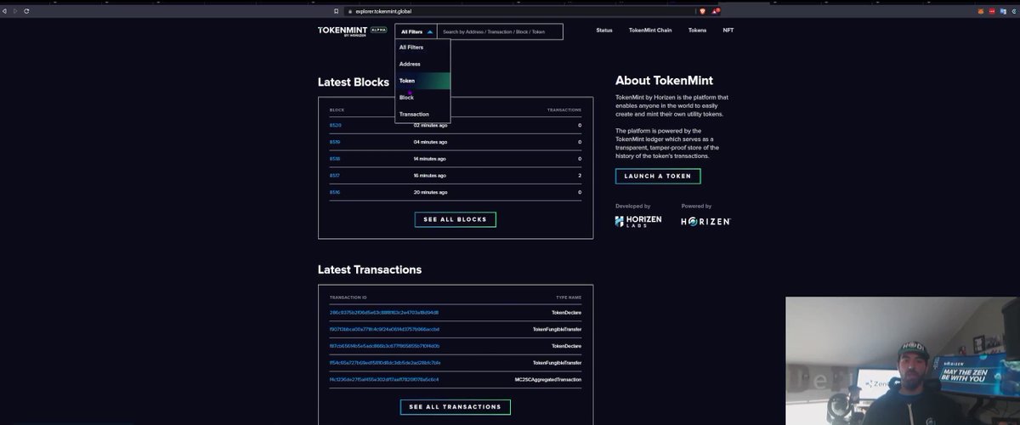
Task: Open block in the 02 minutes ago row
Action: (335, 125)
